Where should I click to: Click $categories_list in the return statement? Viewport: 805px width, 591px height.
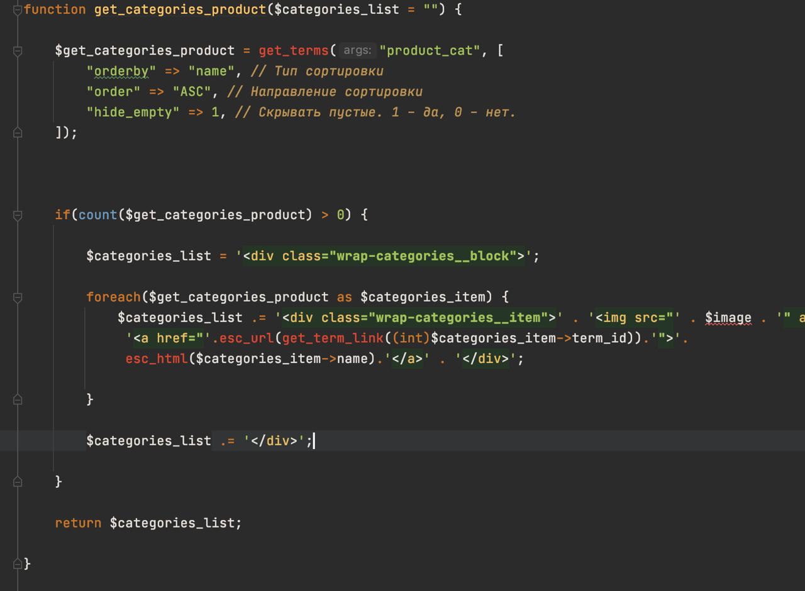[172, 523]
